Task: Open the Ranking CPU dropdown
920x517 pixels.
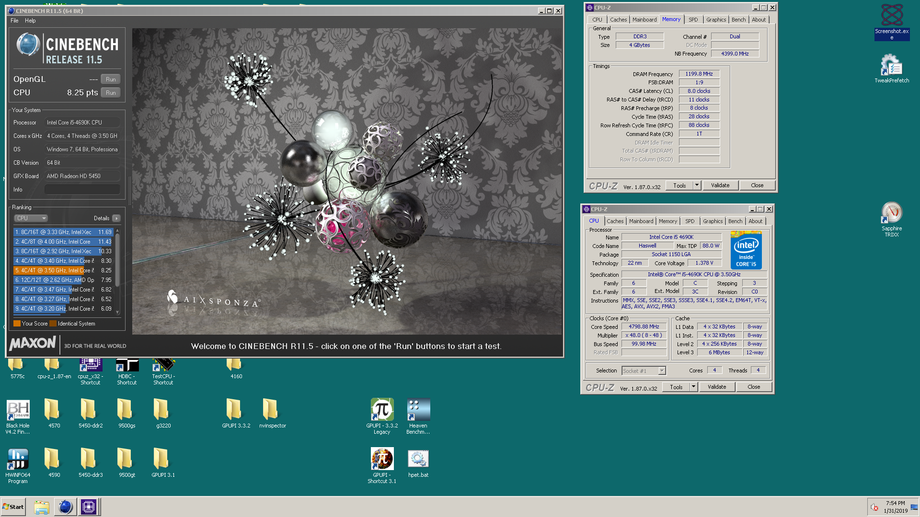Action: point(31,218)
